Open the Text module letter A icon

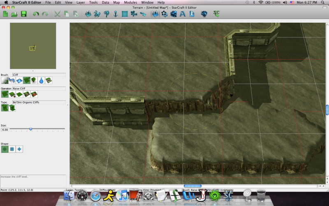pos(183,14)
